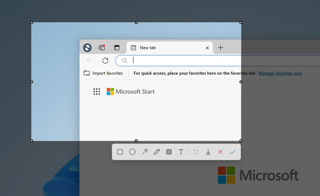Click bottom-left selection corner handle
This screenshot has width=320, height=196.
pyautogui.click(x=32, y=141)
